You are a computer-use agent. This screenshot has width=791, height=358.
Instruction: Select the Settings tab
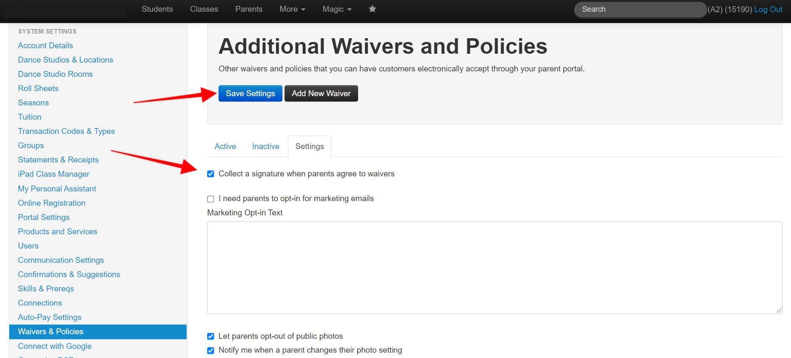click(x=309, y=146)
